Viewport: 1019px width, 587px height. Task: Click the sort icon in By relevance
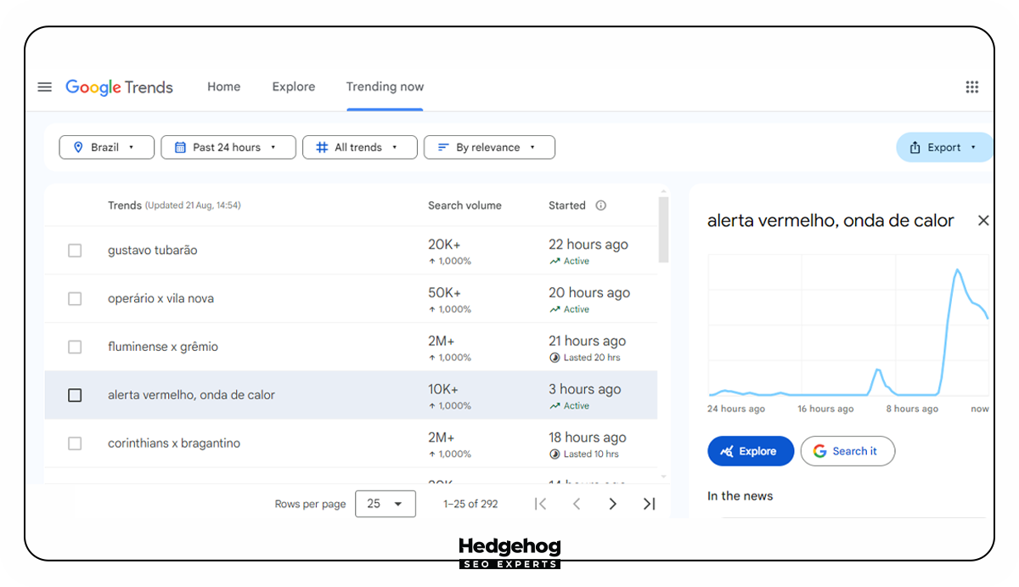point(443,147)
